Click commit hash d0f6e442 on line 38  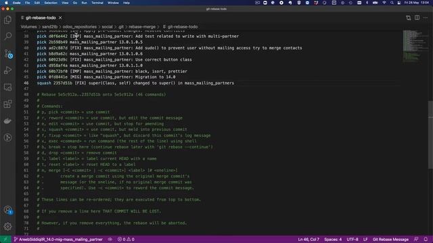[58, 36]
